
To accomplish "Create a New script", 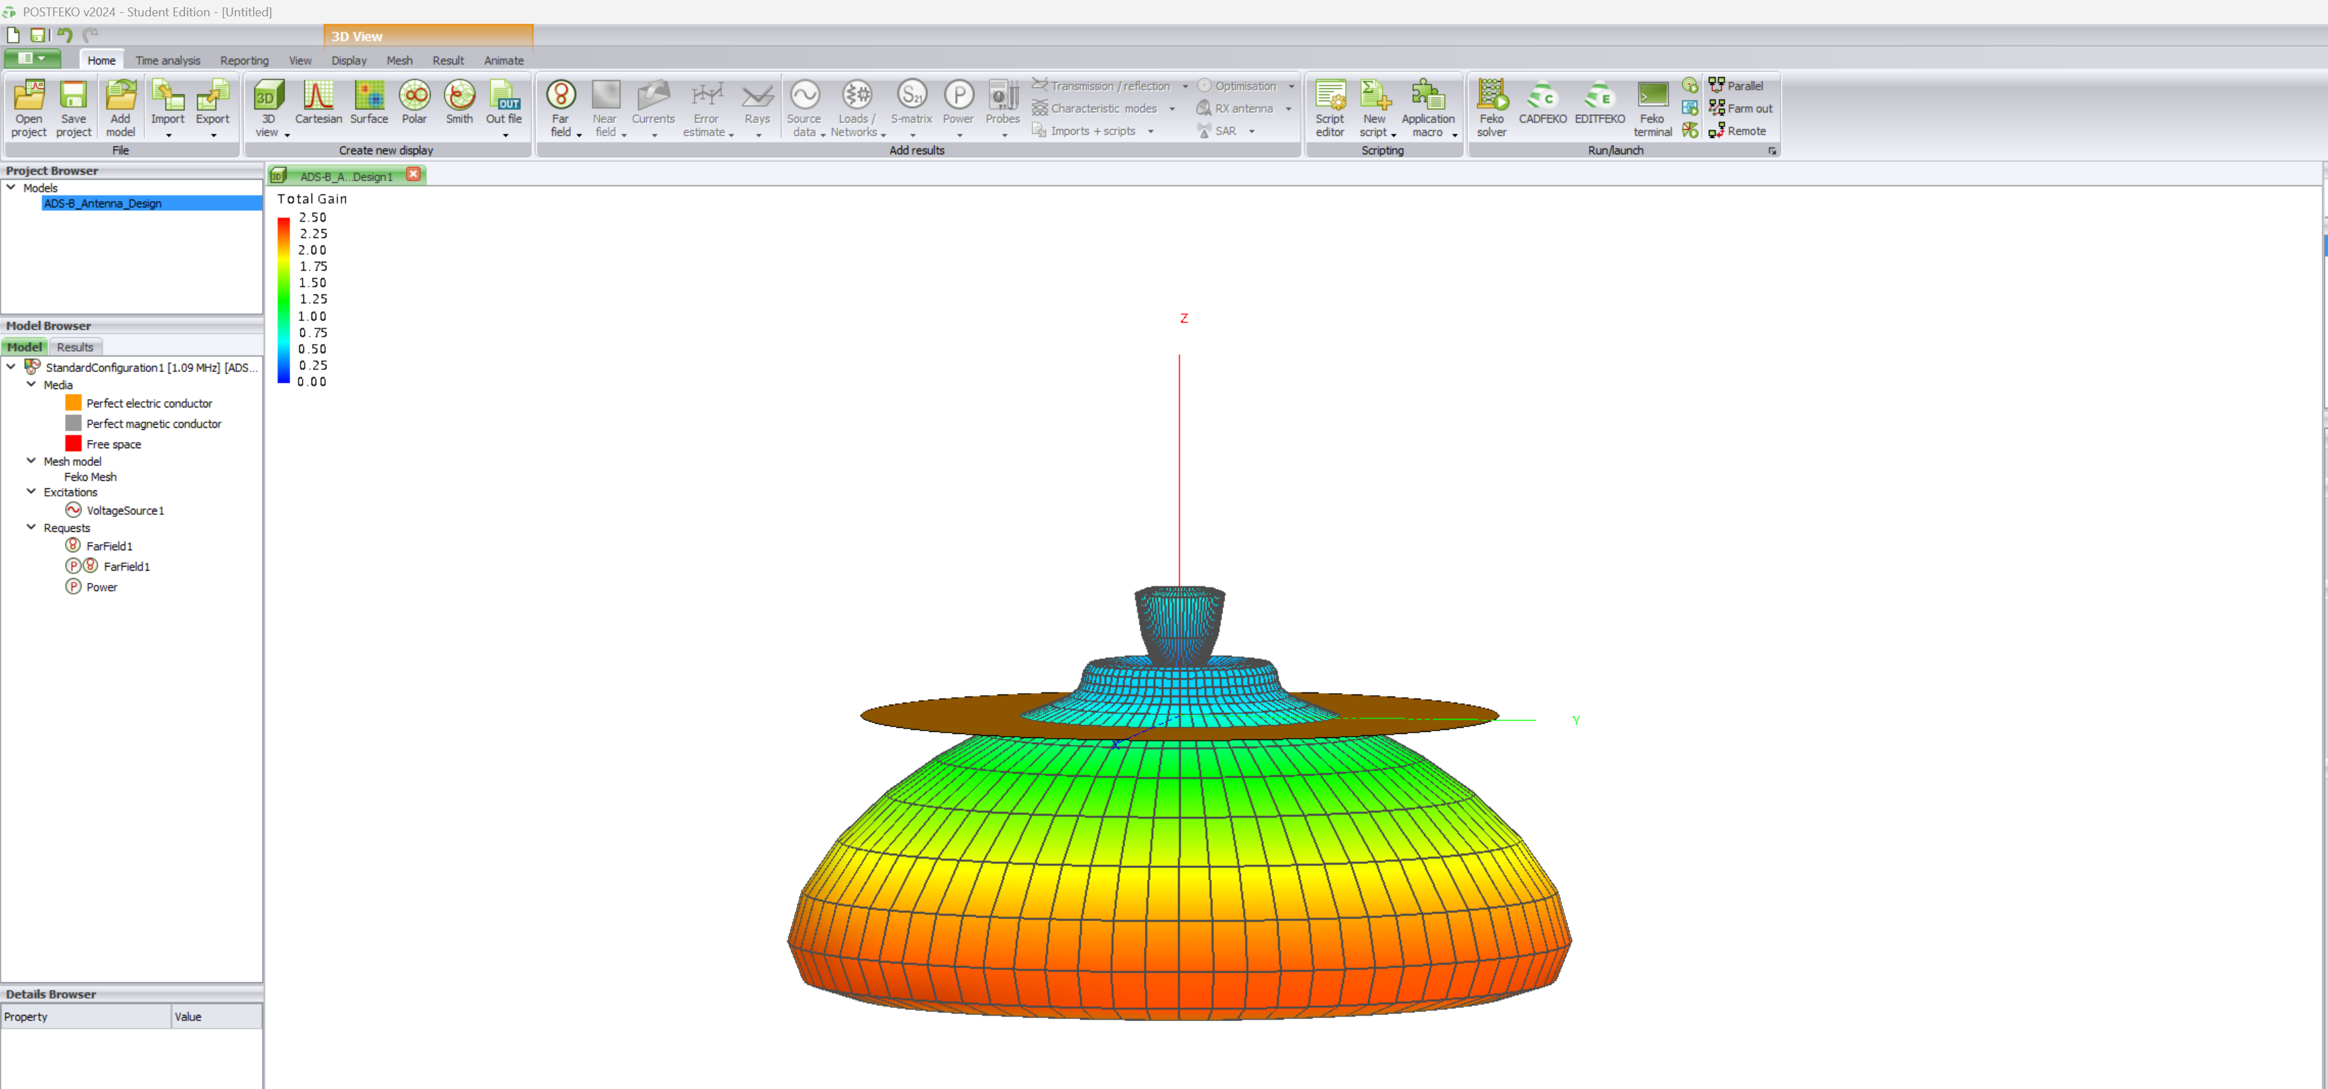I will [x=1375, y=107].
